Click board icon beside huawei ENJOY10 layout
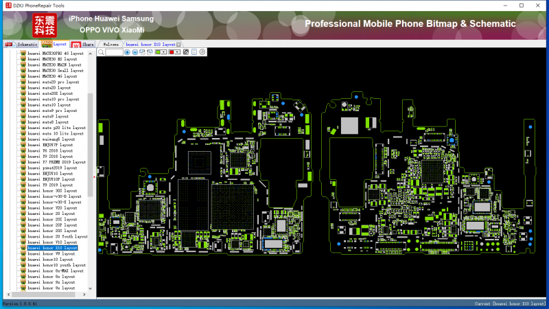Screen dimensions: 549x309 pyautogui.click(x=23, y=174)
